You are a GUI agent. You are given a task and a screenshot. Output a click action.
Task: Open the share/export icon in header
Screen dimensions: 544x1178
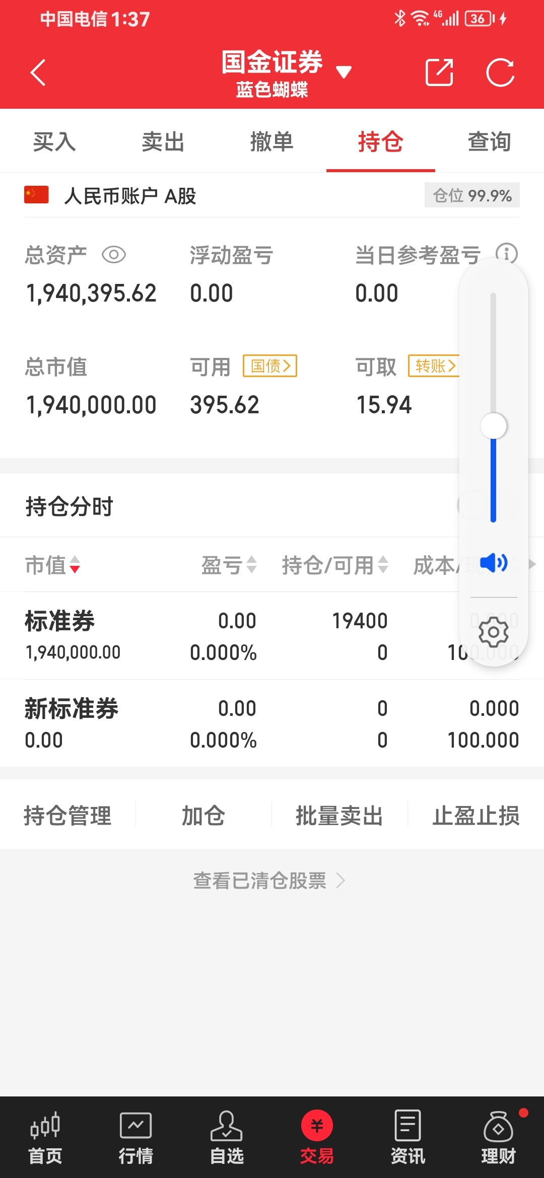pyautogui.click(x=439, y=72)
